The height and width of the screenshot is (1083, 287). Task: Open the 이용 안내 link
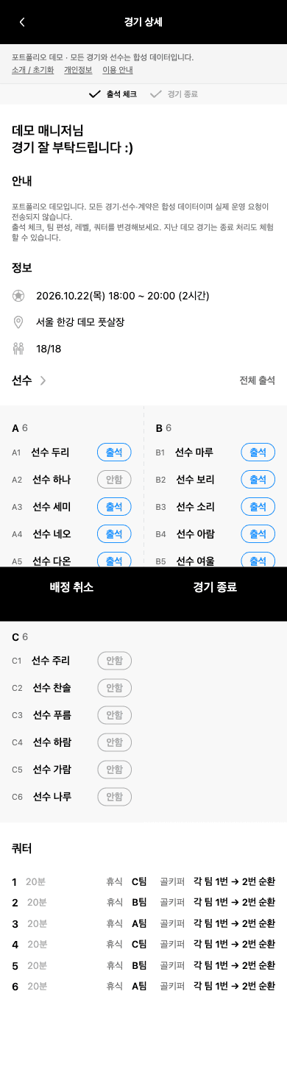pos(118,70)
